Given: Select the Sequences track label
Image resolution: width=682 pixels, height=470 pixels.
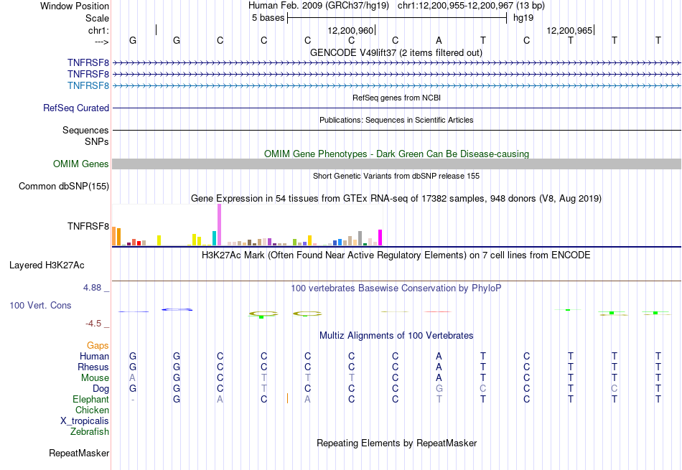Looking at the screenshot, I should [85, 130].
